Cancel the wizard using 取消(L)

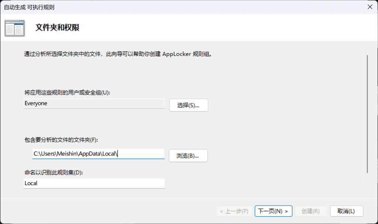(346, 211)
